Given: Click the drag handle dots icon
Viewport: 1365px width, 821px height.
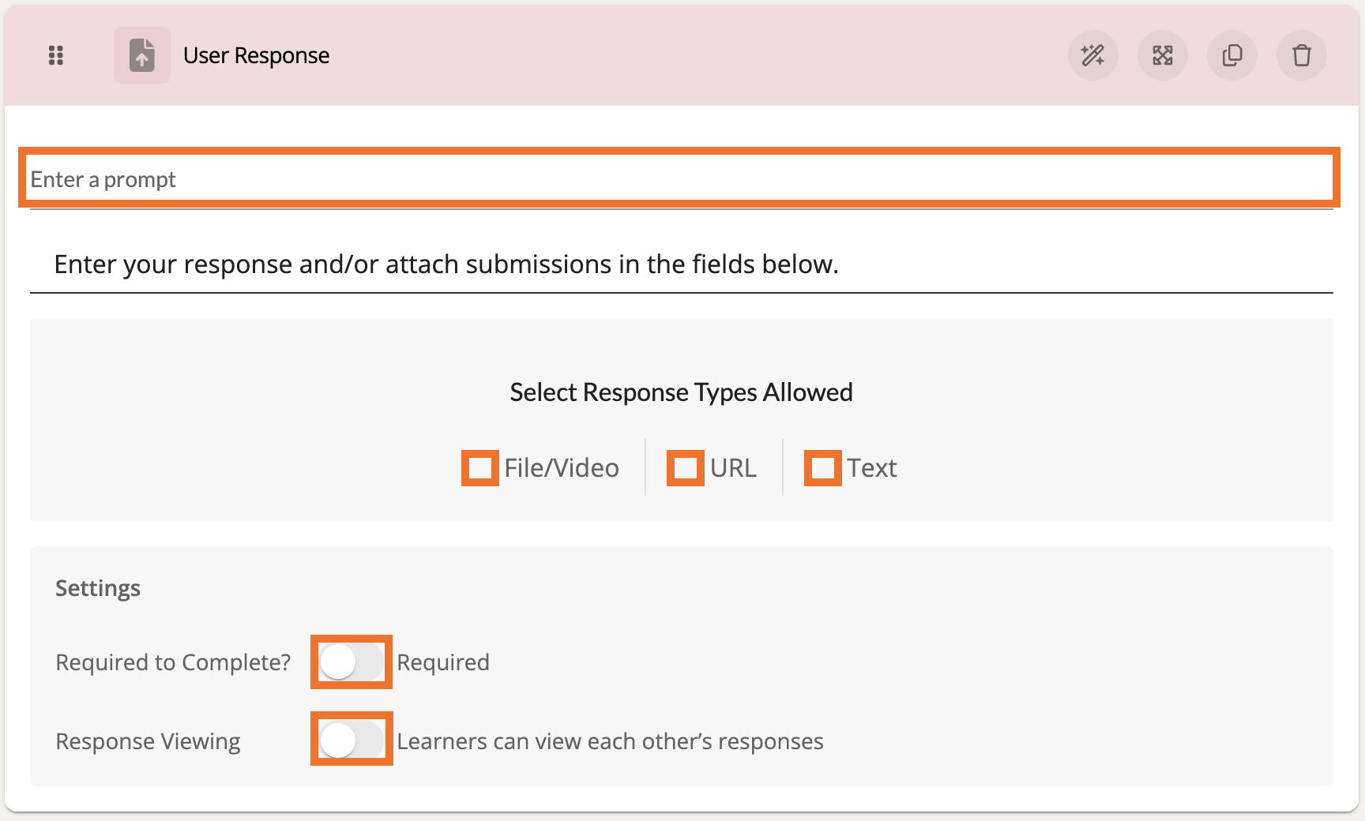Looking at the screenshot, I should pyautogui.click(x=56, y=55).
